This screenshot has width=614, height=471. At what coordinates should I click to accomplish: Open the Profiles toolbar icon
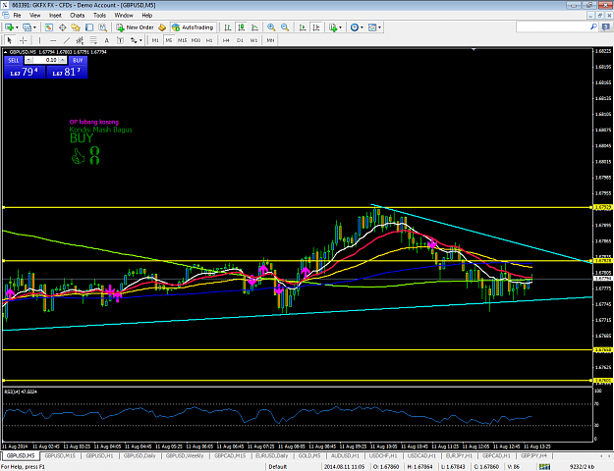27,27
